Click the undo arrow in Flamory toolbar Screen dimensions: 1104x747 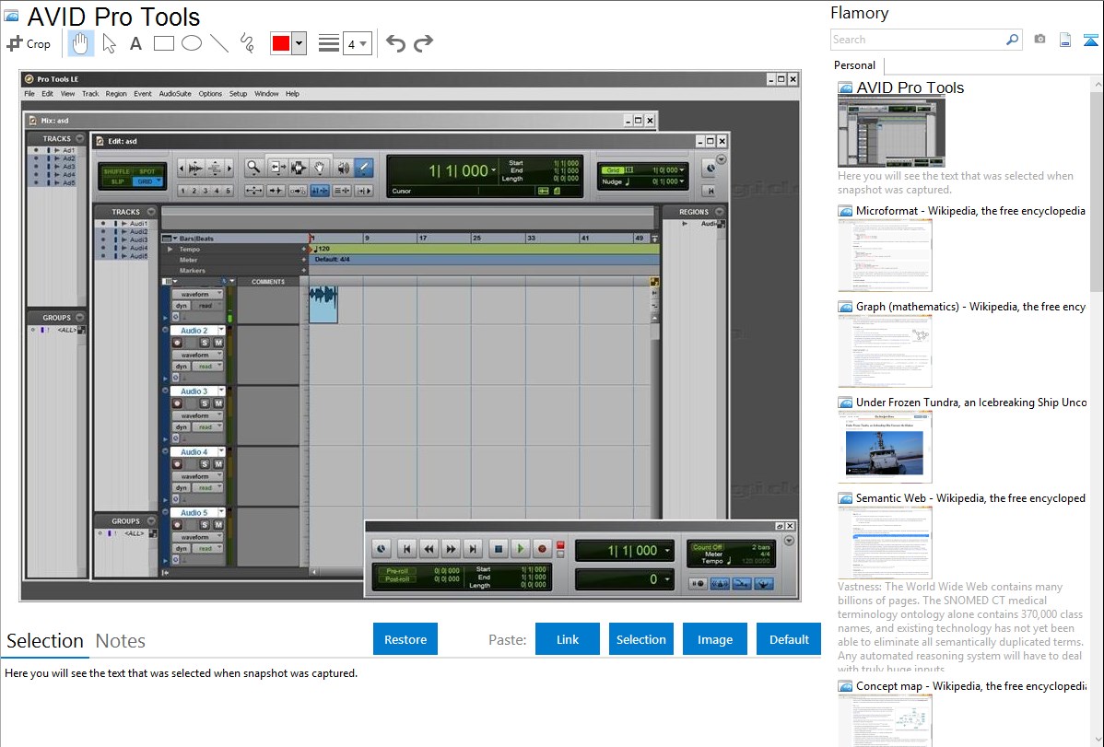(395, 43)
